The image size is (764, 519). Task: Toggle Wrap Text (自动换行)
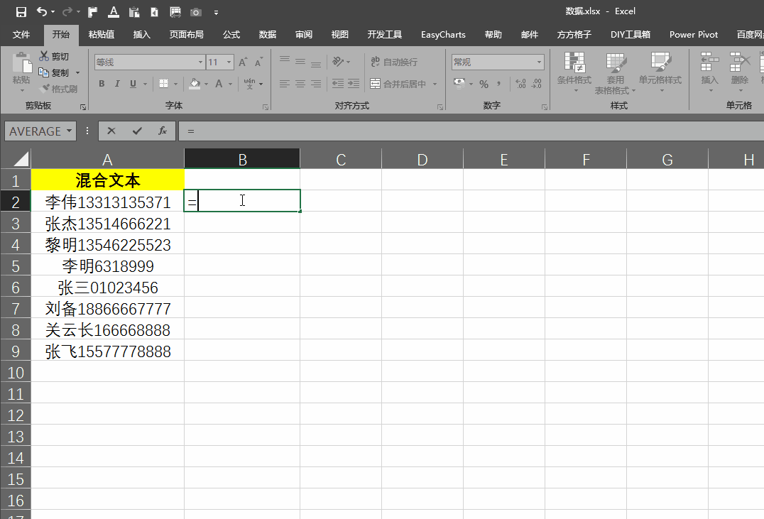(x=393, y=62)
